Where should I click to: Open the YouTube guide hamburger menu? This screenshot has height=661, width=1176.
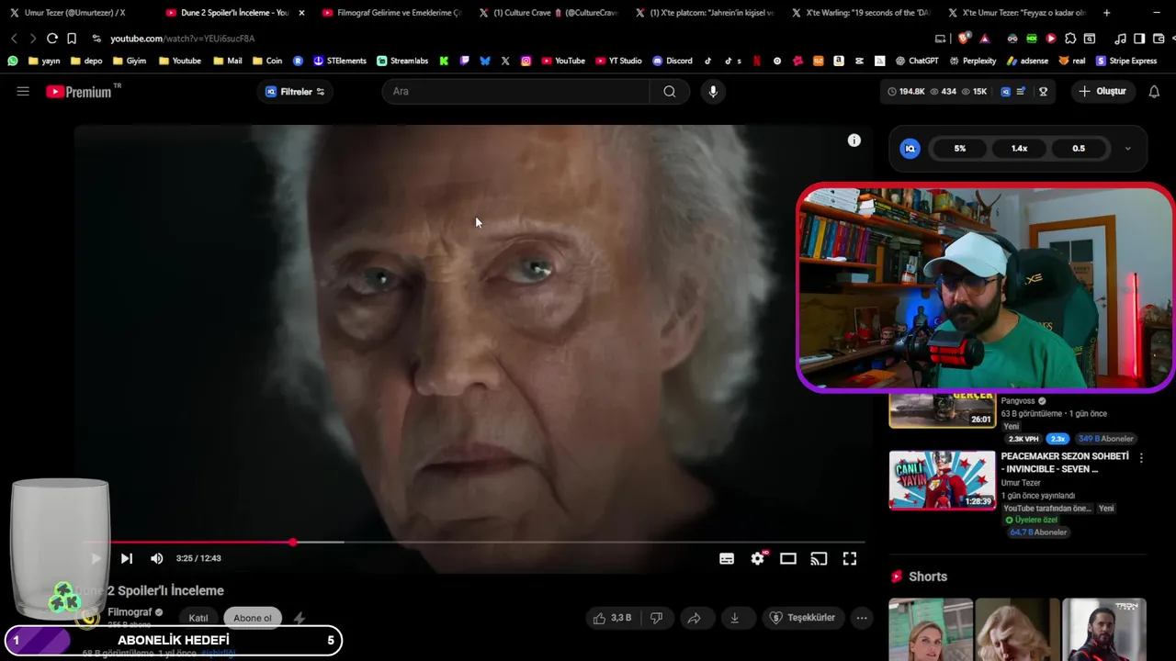coord(23,91)
